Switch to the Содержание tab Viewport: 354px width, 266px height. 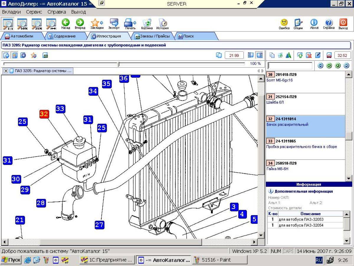tap(64, 36)
